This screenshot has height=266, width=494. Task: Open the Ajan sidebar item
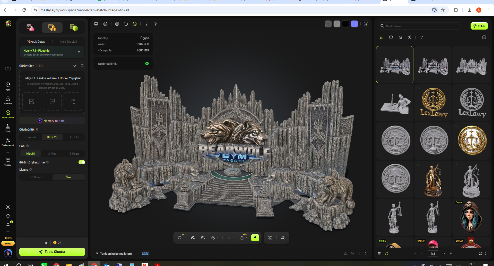(x=8, y=86)
